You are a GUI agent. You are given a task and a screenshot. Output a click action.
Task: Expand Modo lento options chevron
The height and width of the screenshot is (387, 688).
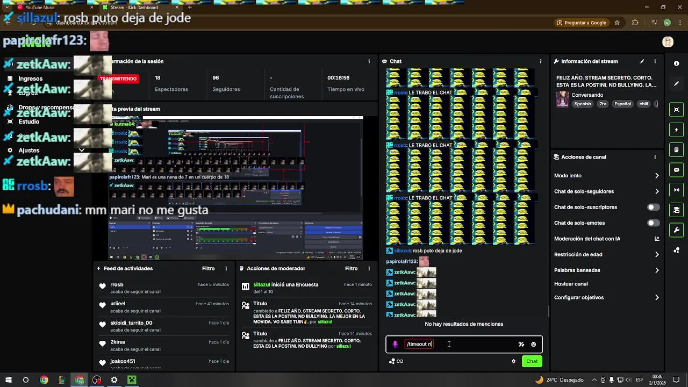(657, 176)
